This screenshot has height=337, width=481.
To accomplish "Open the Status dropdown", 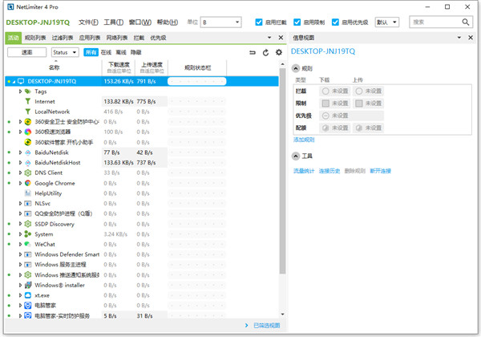I will [x=65, y=52].
